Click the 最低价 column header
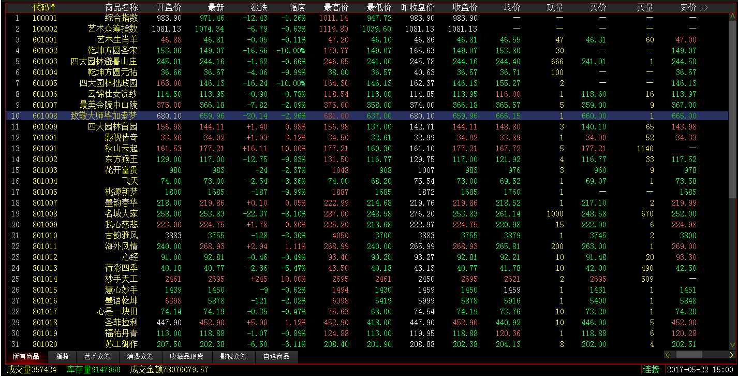This screenshot has width=738, height=377. [379, 8]
